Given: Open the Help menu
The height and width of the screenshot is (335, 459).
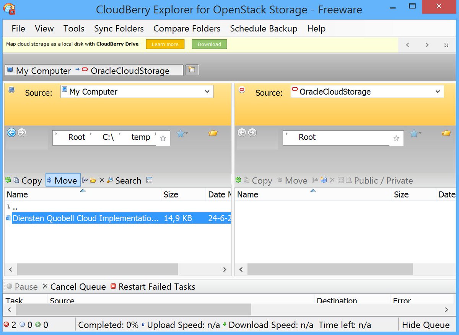Looking at the screenshot, I should click(316, 29).
